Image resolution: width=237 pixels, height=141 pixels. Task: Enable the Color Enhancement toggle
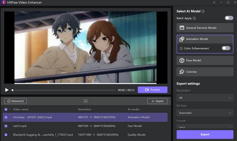click(226, 48)
